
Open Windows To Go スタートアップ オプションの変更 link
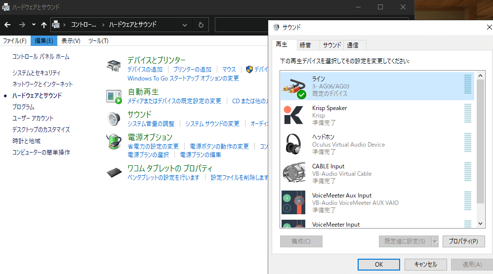click(183, 78)
